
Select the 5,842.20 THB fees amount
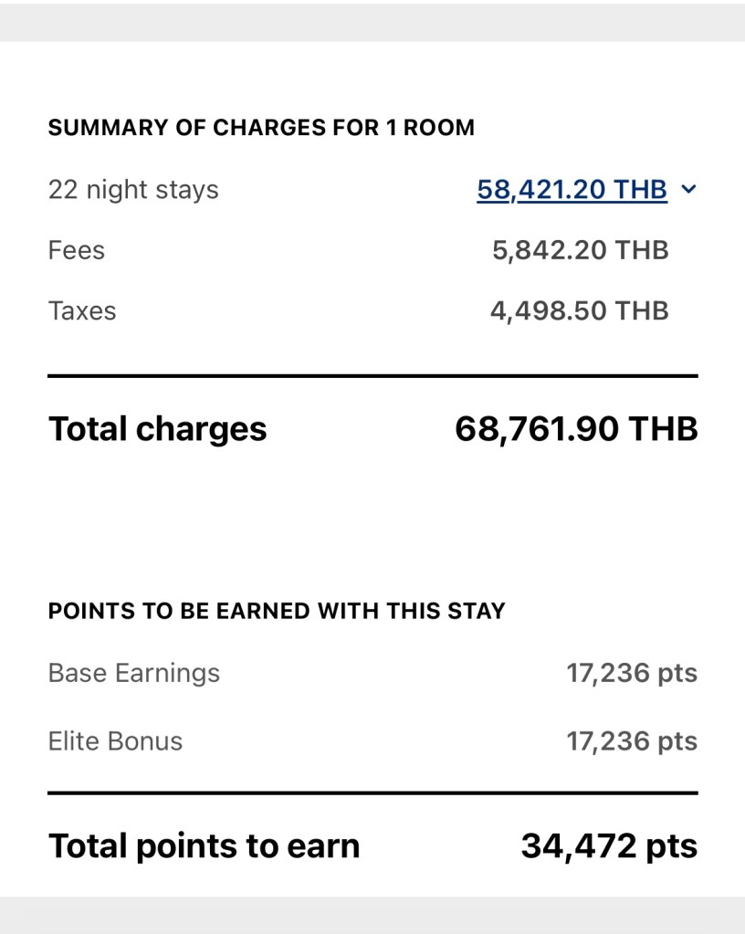click(580, 250)
